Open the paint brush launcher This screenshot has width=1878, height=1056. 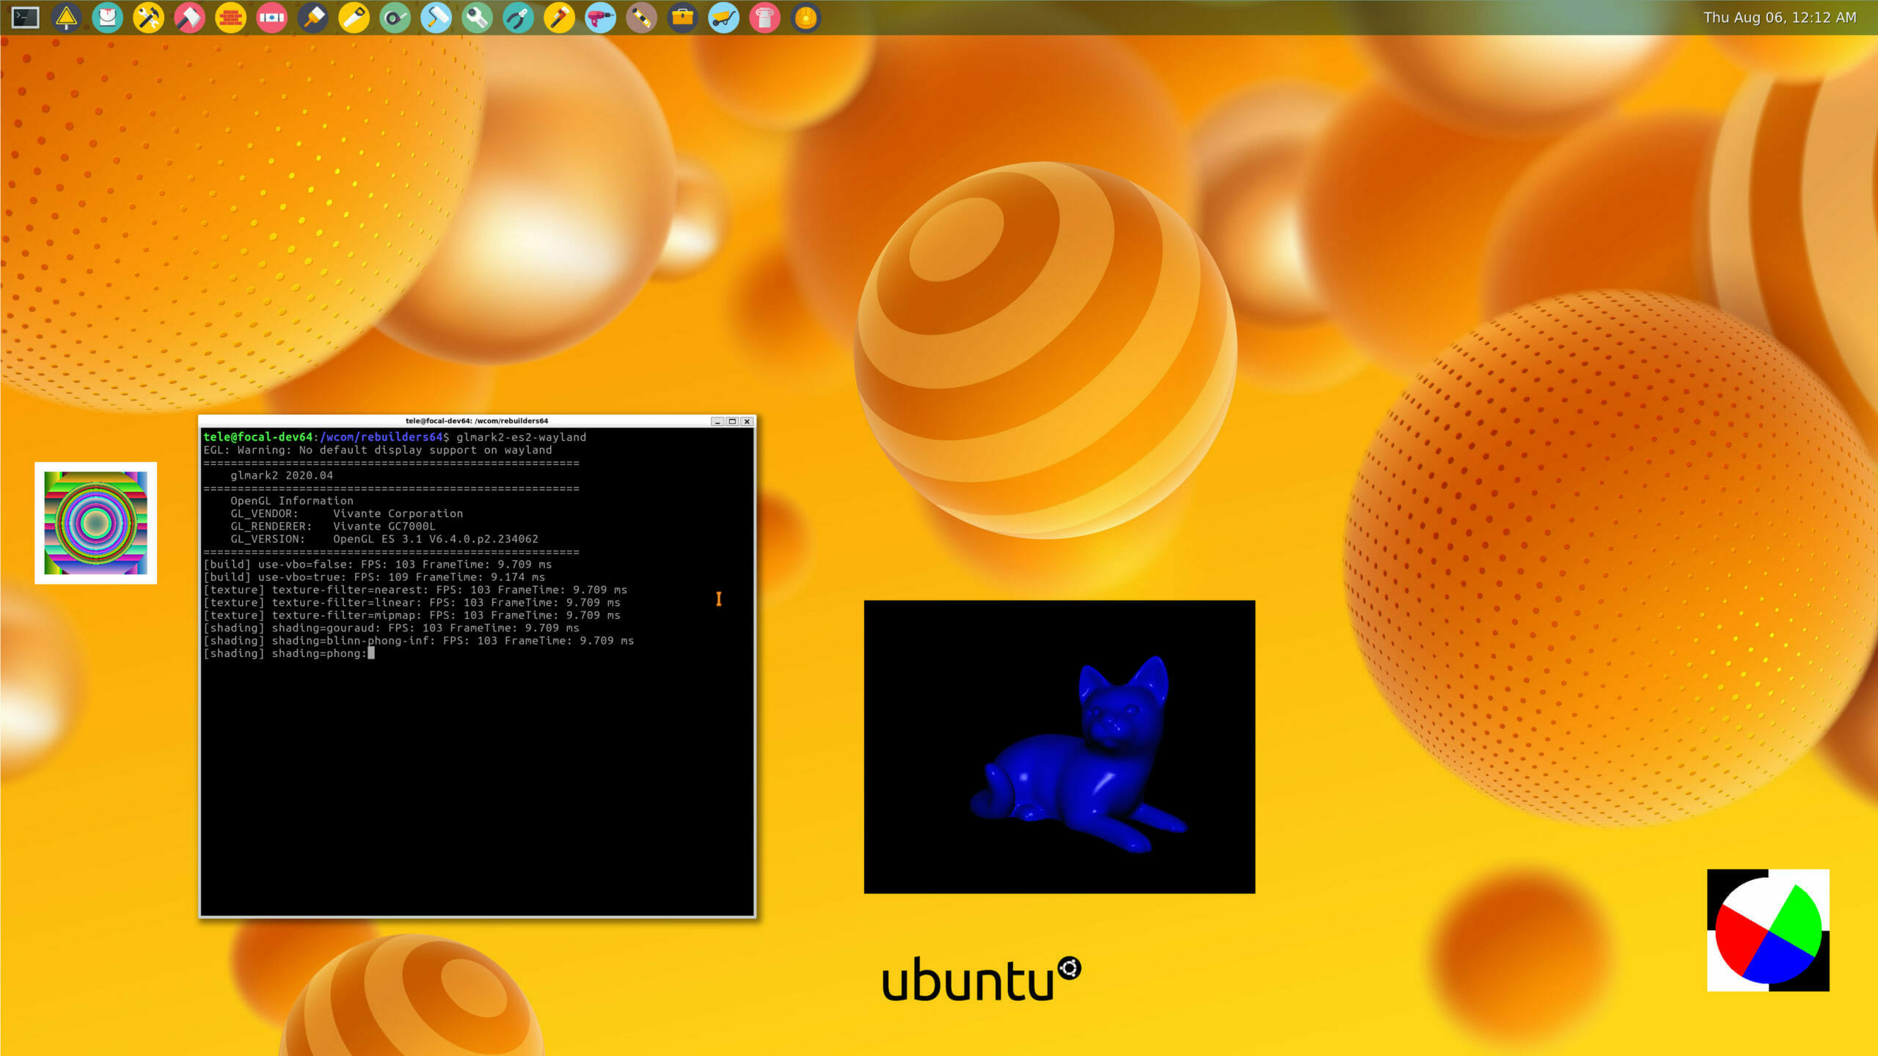pyautogui.click(x=313, y=18)
